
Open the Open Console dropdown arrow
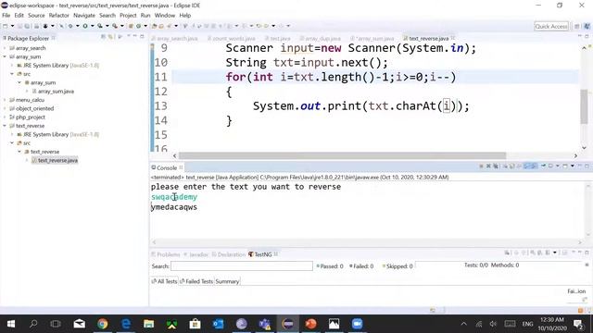coord(573,166)
